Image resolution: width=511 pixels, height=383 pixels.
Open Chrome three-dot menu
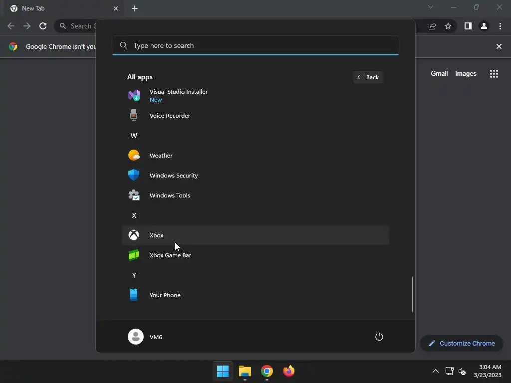pos(500,26)
